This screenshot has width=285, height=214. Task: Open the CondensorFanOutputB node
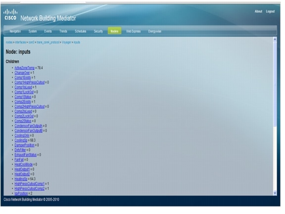click(29, 130)
